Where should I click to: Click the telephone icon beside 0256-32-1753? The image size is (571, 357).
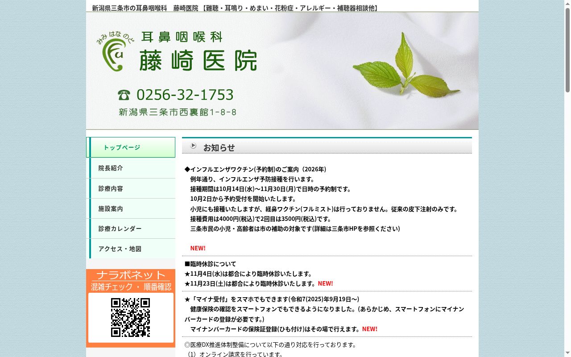pos(124,95)
